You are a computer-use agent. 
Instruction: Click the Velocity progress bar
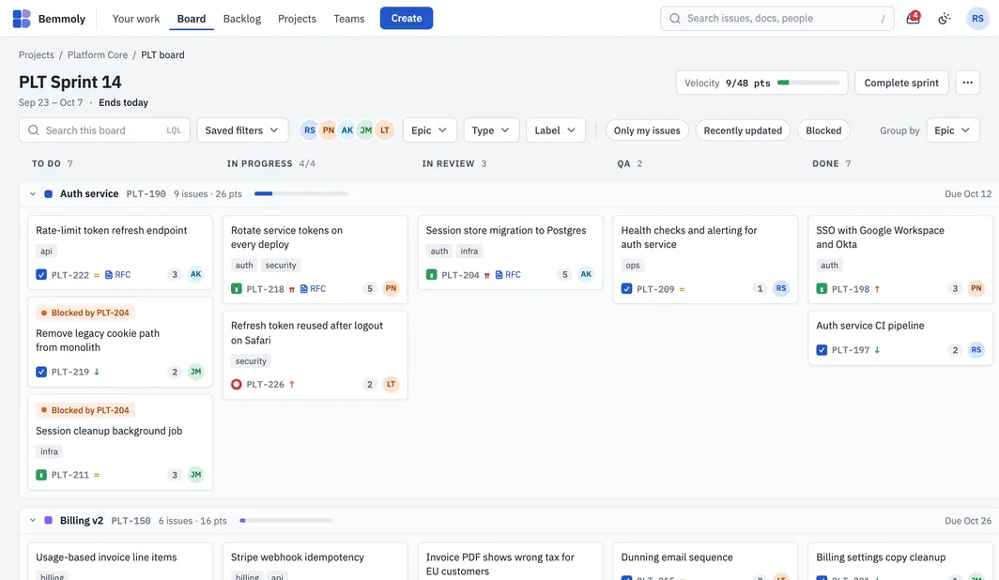[807, 83]
